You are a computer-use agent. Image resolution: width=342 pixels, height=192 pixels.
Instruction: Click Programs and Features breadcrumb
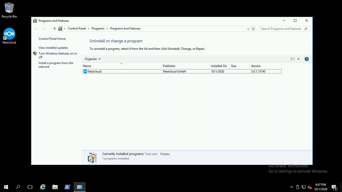point(125,28)
